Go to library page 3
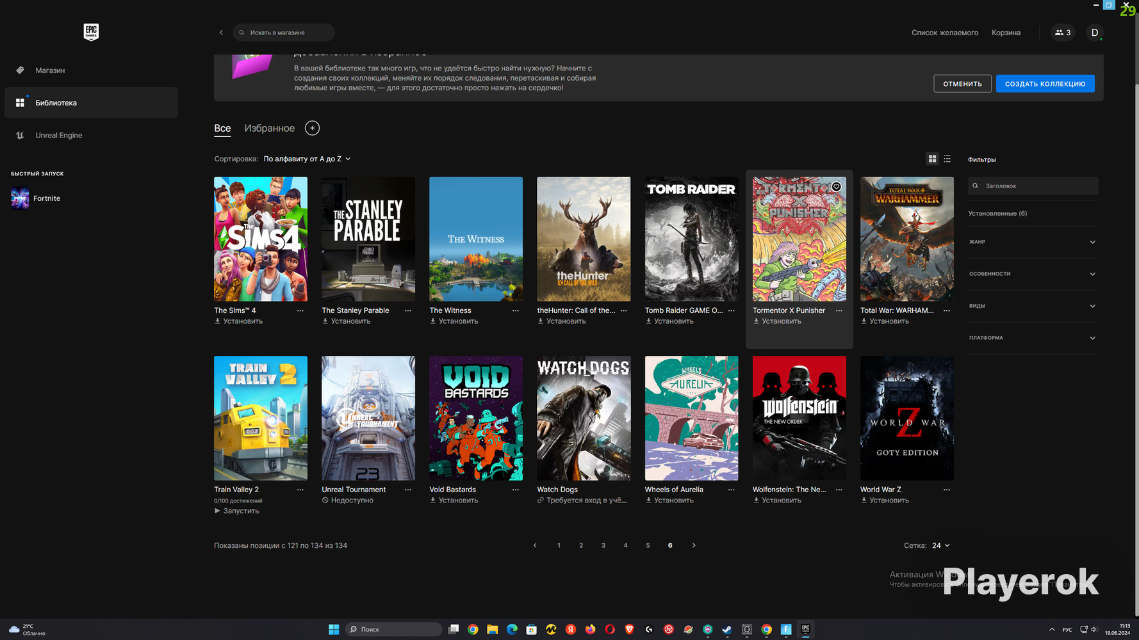The image size is (1139, 640). pyautogui.click(x=603, y=545)
